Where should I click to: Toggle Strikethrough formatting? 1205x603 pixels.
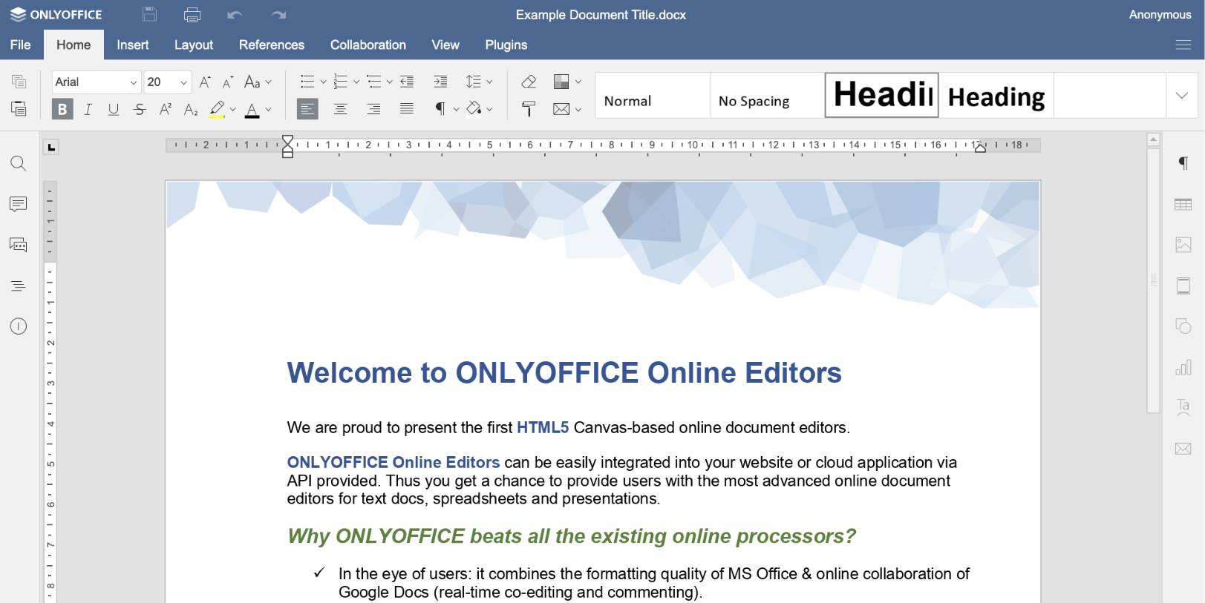[140, 109]
